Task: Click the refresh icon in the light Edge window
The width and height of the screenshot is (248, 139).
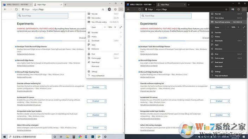Action: 17,9
